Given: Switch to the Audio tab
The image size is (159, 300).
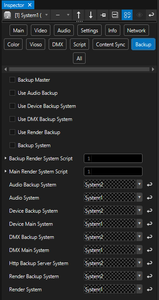Looking at the screenshot, I should (64, 31).
